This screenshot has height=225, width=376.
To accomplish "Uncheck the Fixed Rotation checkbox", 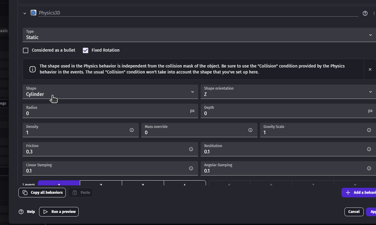I will [x=86, y=50].
